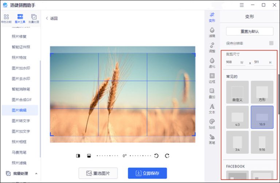Open the hamburger menu in title bar
The image size is (280, 183).
[x=242, y=5]
